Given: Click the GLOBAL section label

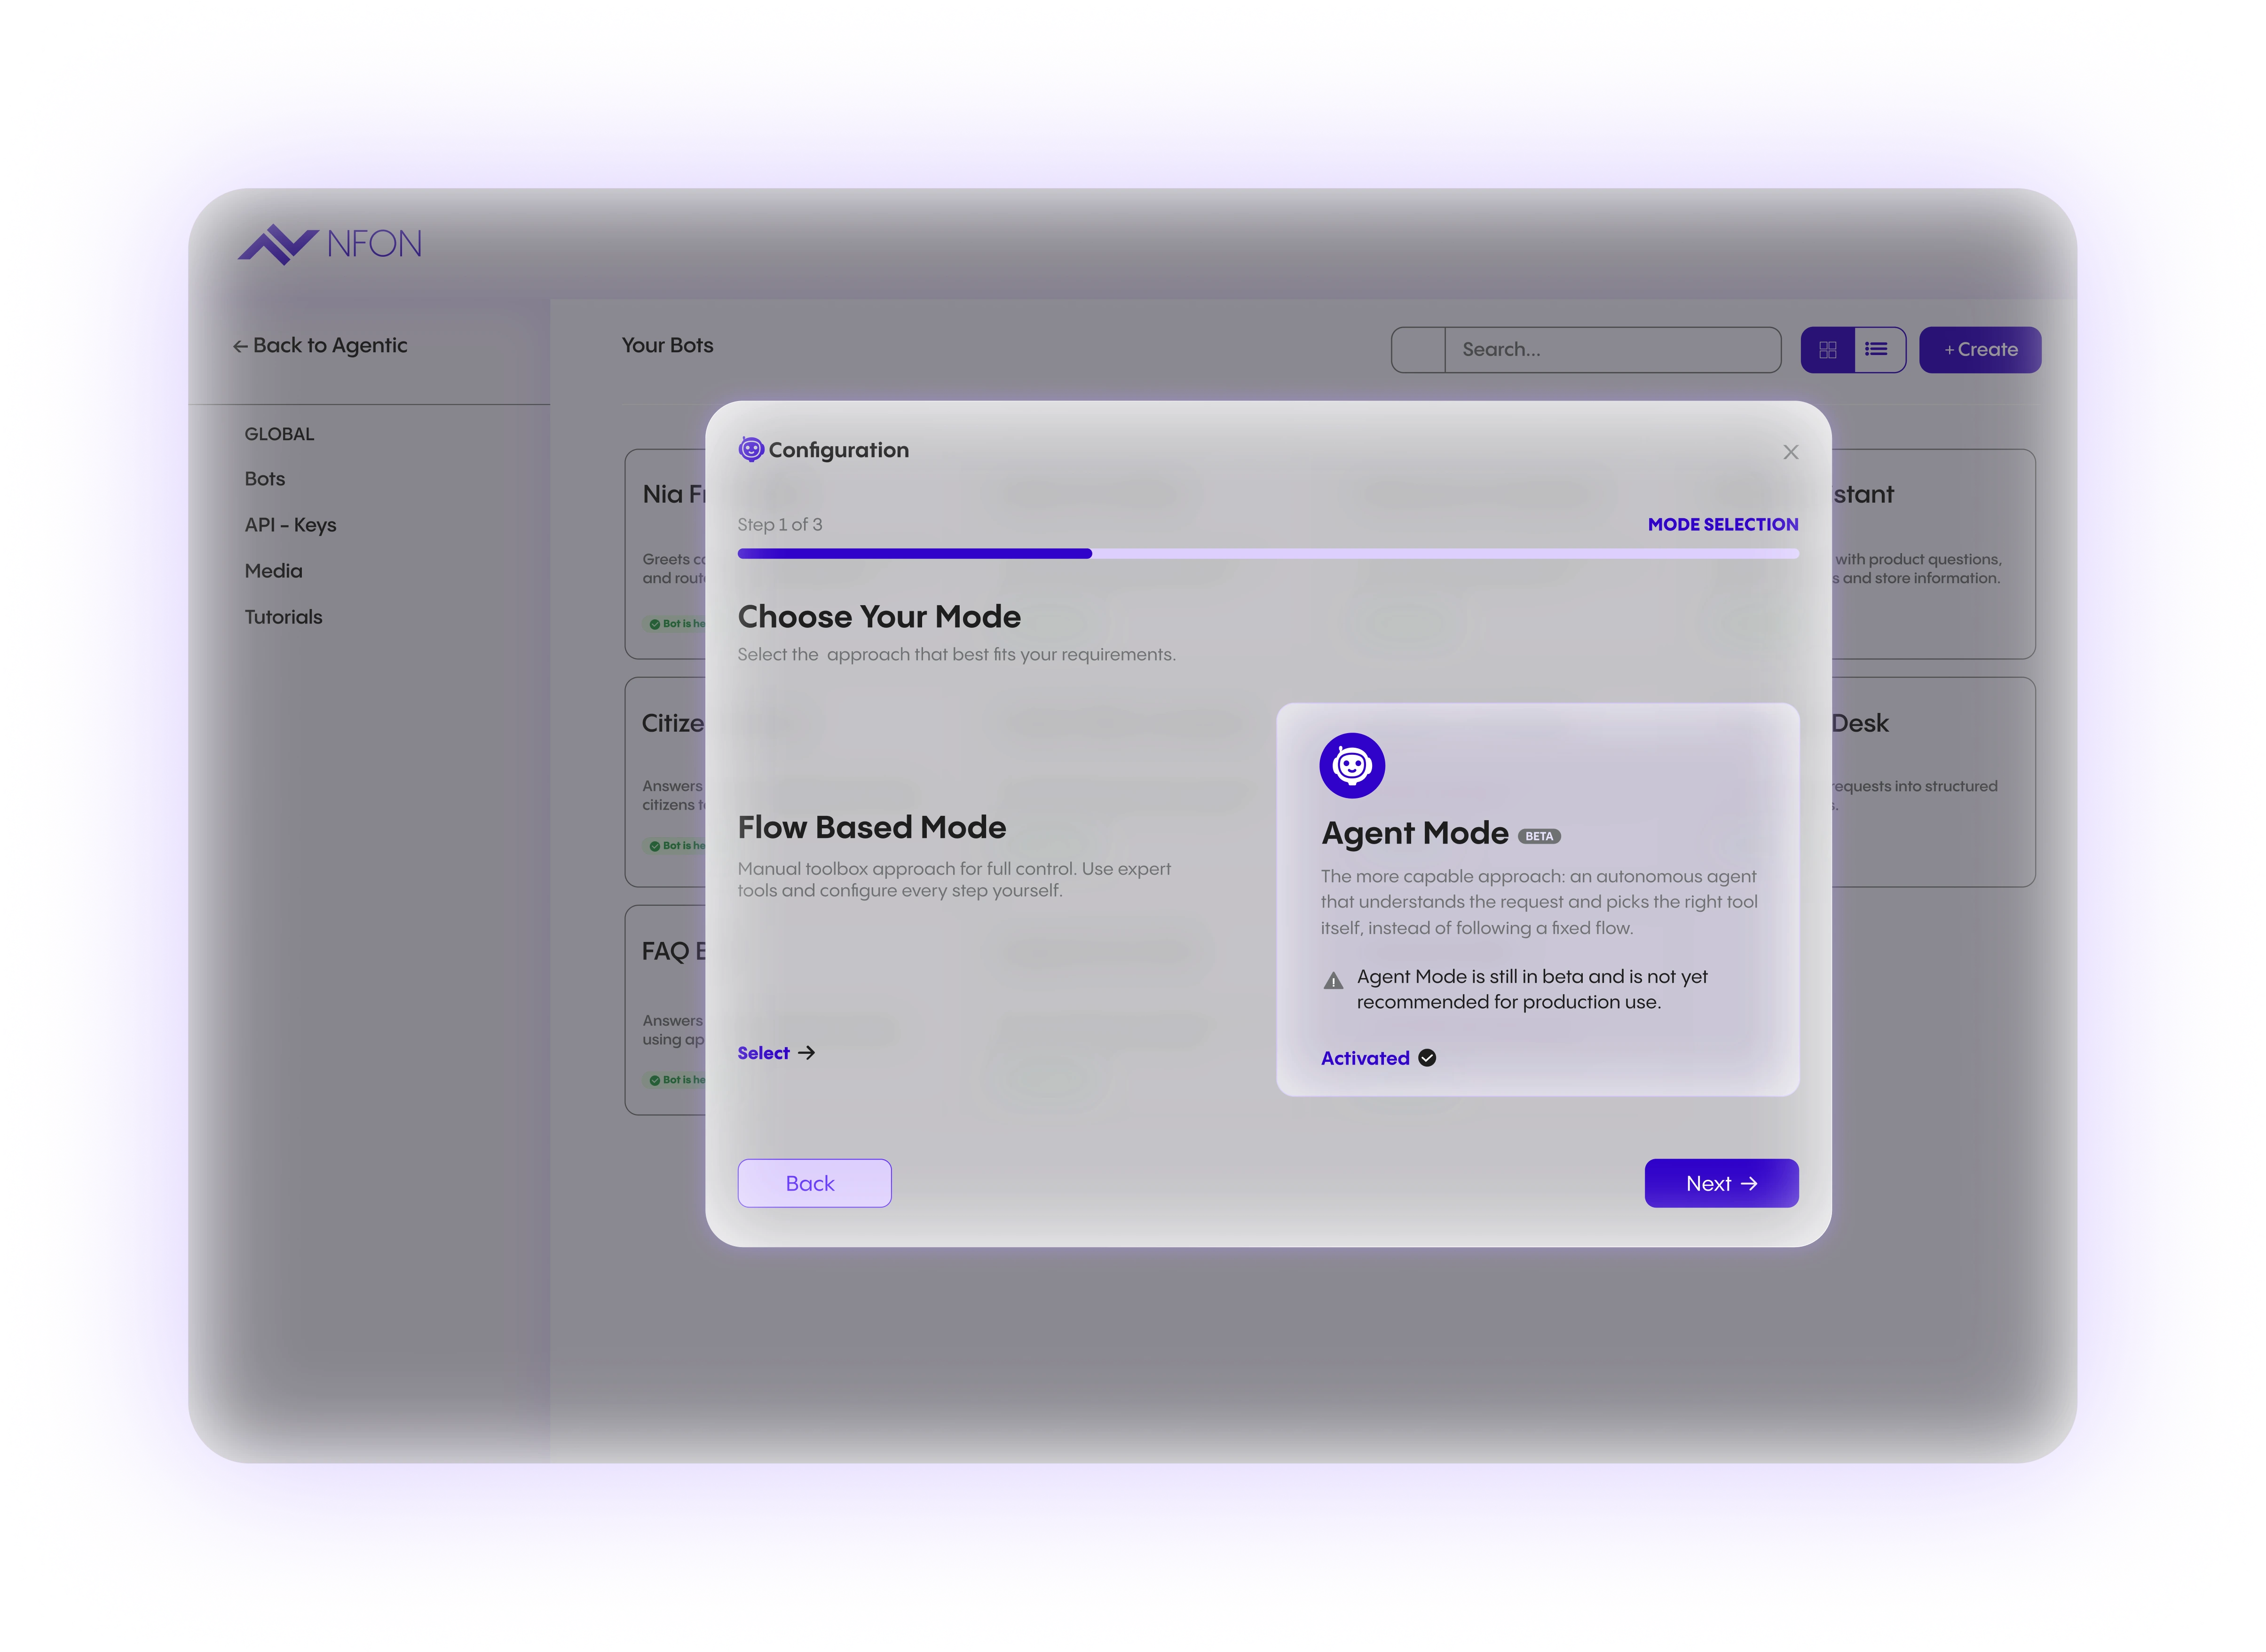Looking at the screenshot, I should pyautogui.click(x=279, y=434).
